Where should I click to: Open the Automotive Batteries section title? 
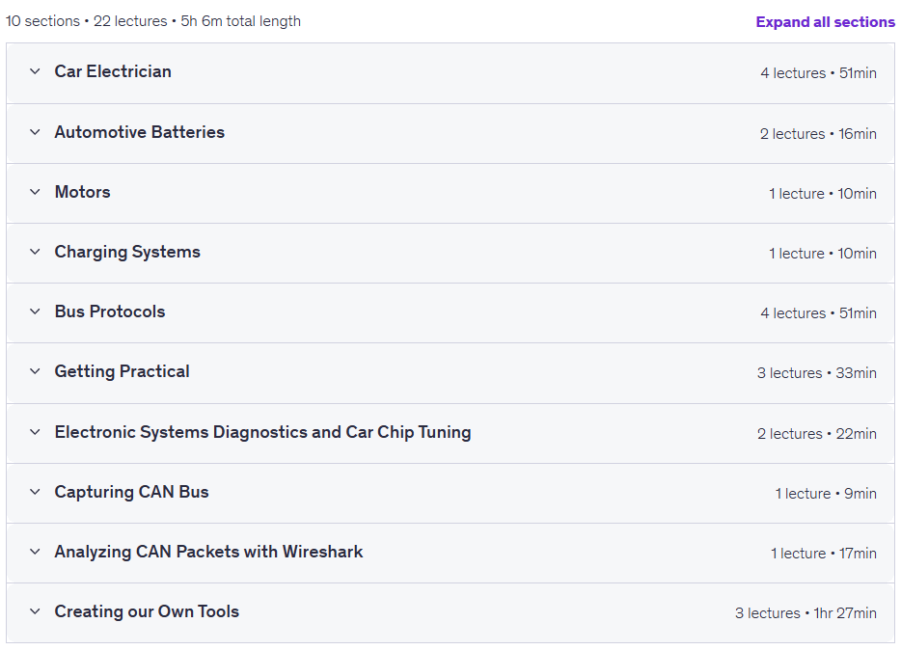(x=140, y=132)
